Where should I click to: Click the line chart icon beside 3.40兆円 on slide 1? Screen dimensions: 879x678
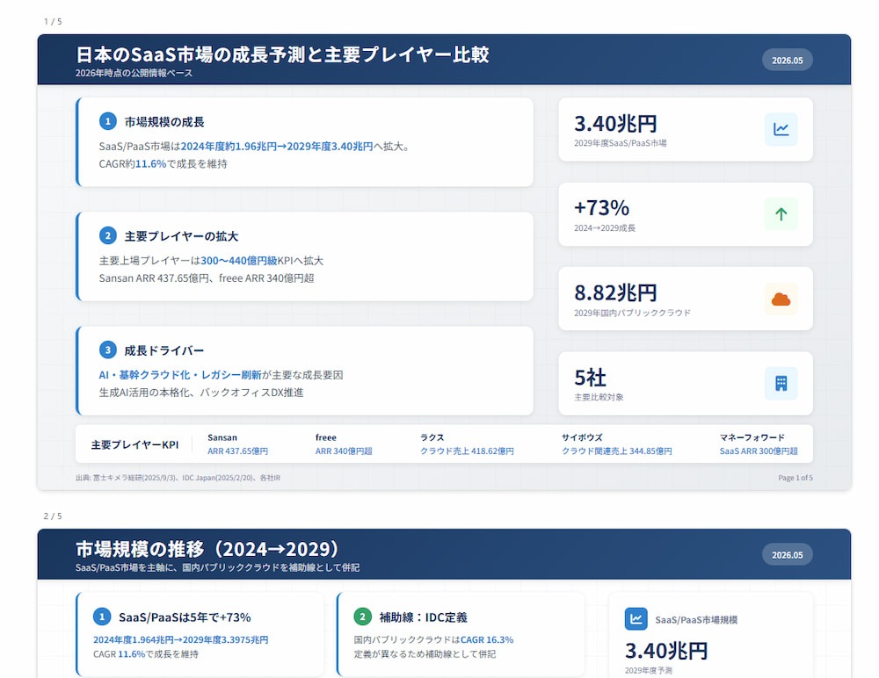(781, 129)
